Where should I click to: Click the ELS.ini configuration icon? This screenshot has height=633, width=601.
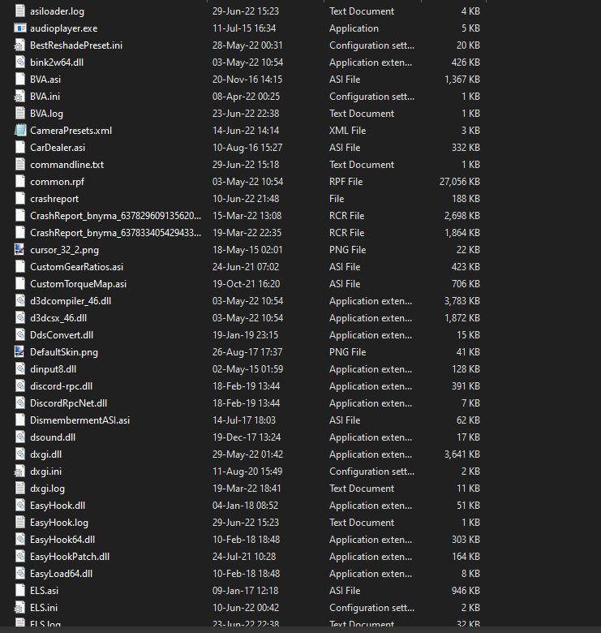pyautogui.click(x=19, y=608)
